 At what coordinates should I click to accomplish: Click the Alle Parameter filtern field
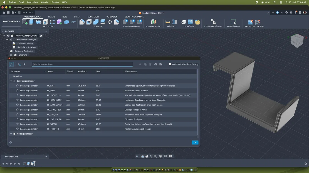click(82, 64)
